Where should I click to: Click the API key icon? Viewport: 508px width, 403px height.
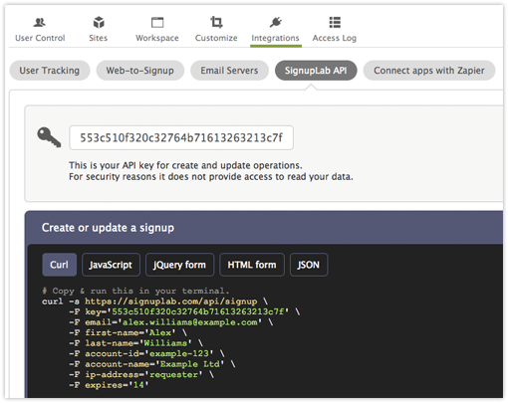49,137
